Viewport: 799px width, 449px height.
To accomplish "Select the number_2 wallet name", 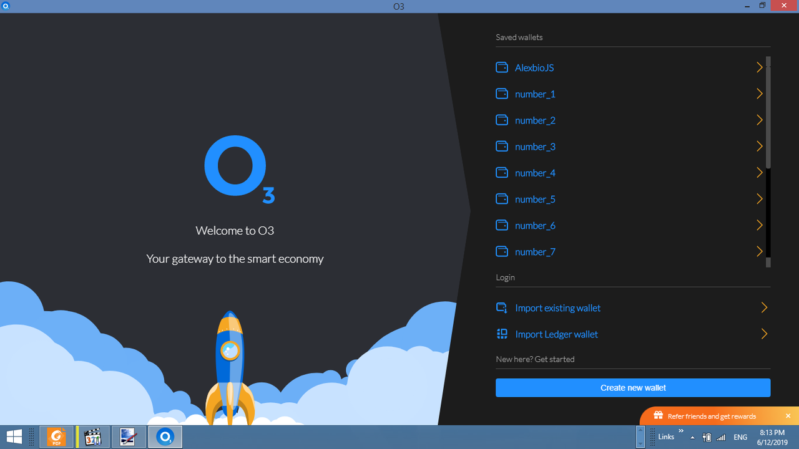I will coord(535,120).
